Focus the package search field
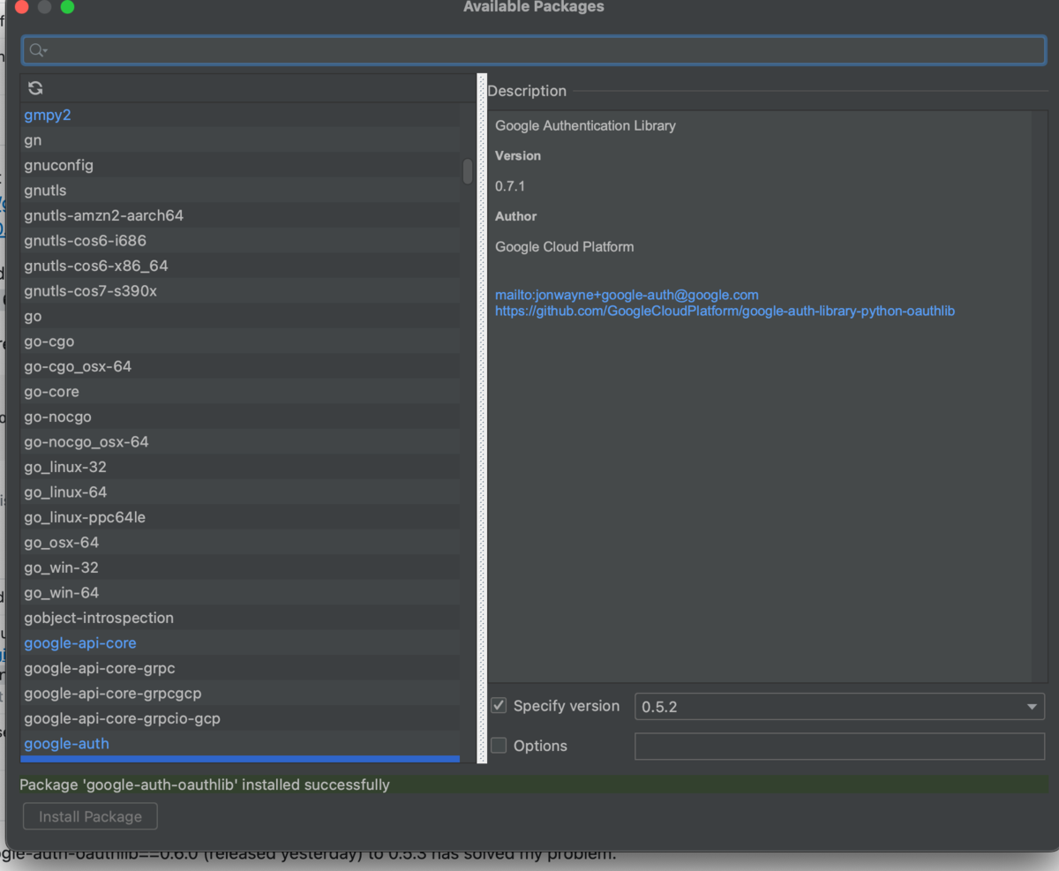This screenshot has height=871, width=1059. [534, 50]
